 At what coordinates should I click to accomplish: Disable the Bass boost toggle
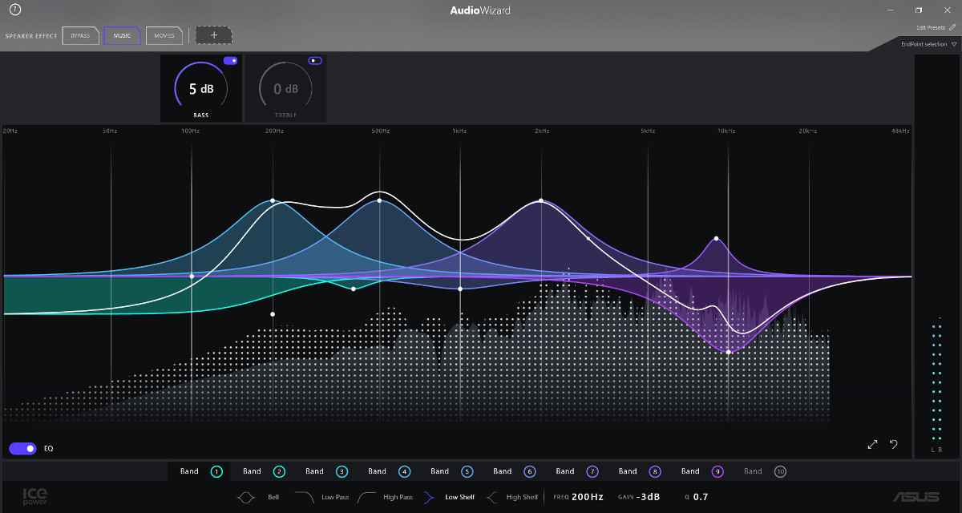tap(230, 60)
